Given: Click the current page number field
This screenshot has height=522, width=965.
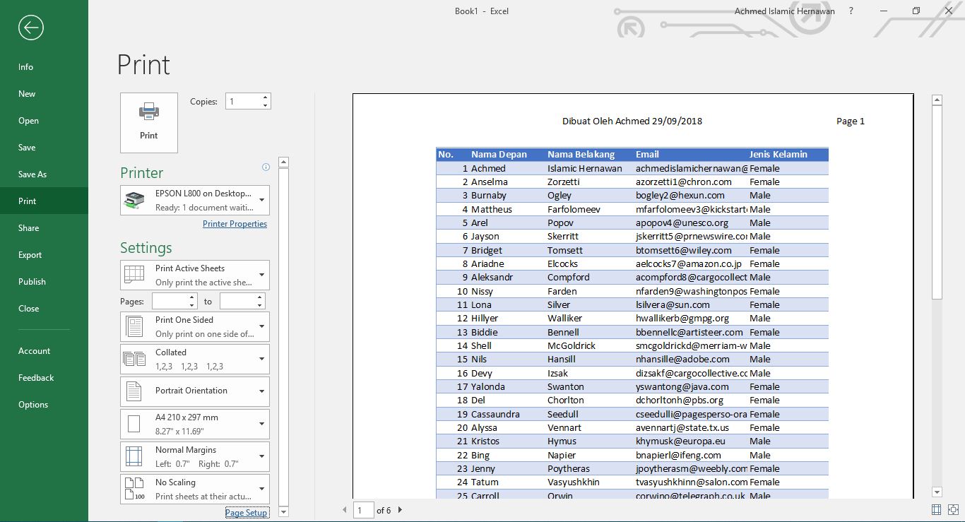Looking at the screenshot, I should pos(363,510).
